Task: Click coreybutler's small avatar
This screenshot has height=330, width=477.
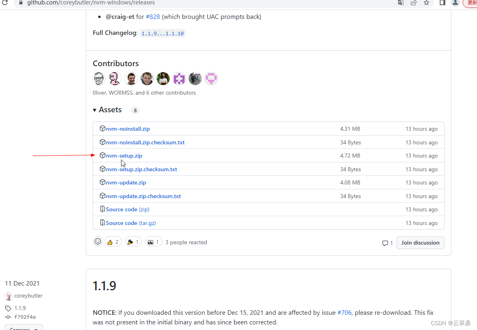Action: [9, 296]
